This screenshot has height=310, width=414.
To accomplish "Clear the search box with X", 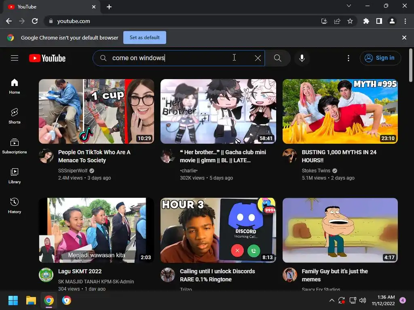I will 258,58.
